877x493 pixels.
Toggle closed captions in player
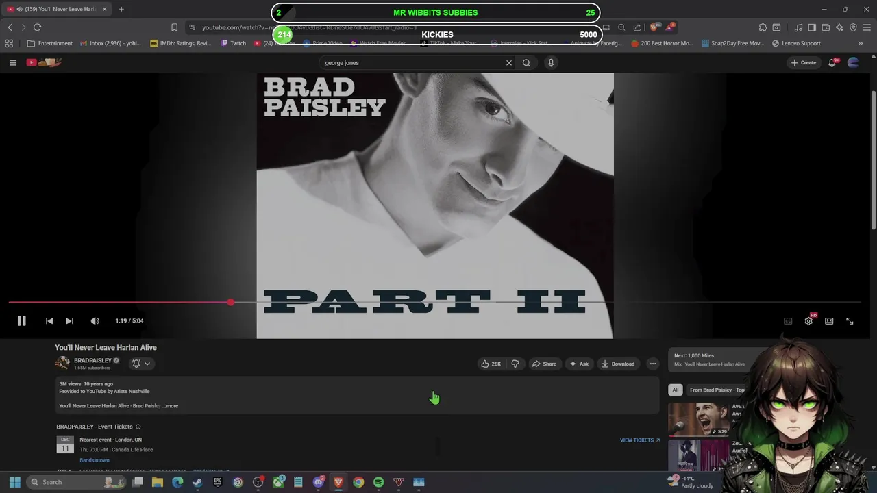pos(788,320)
